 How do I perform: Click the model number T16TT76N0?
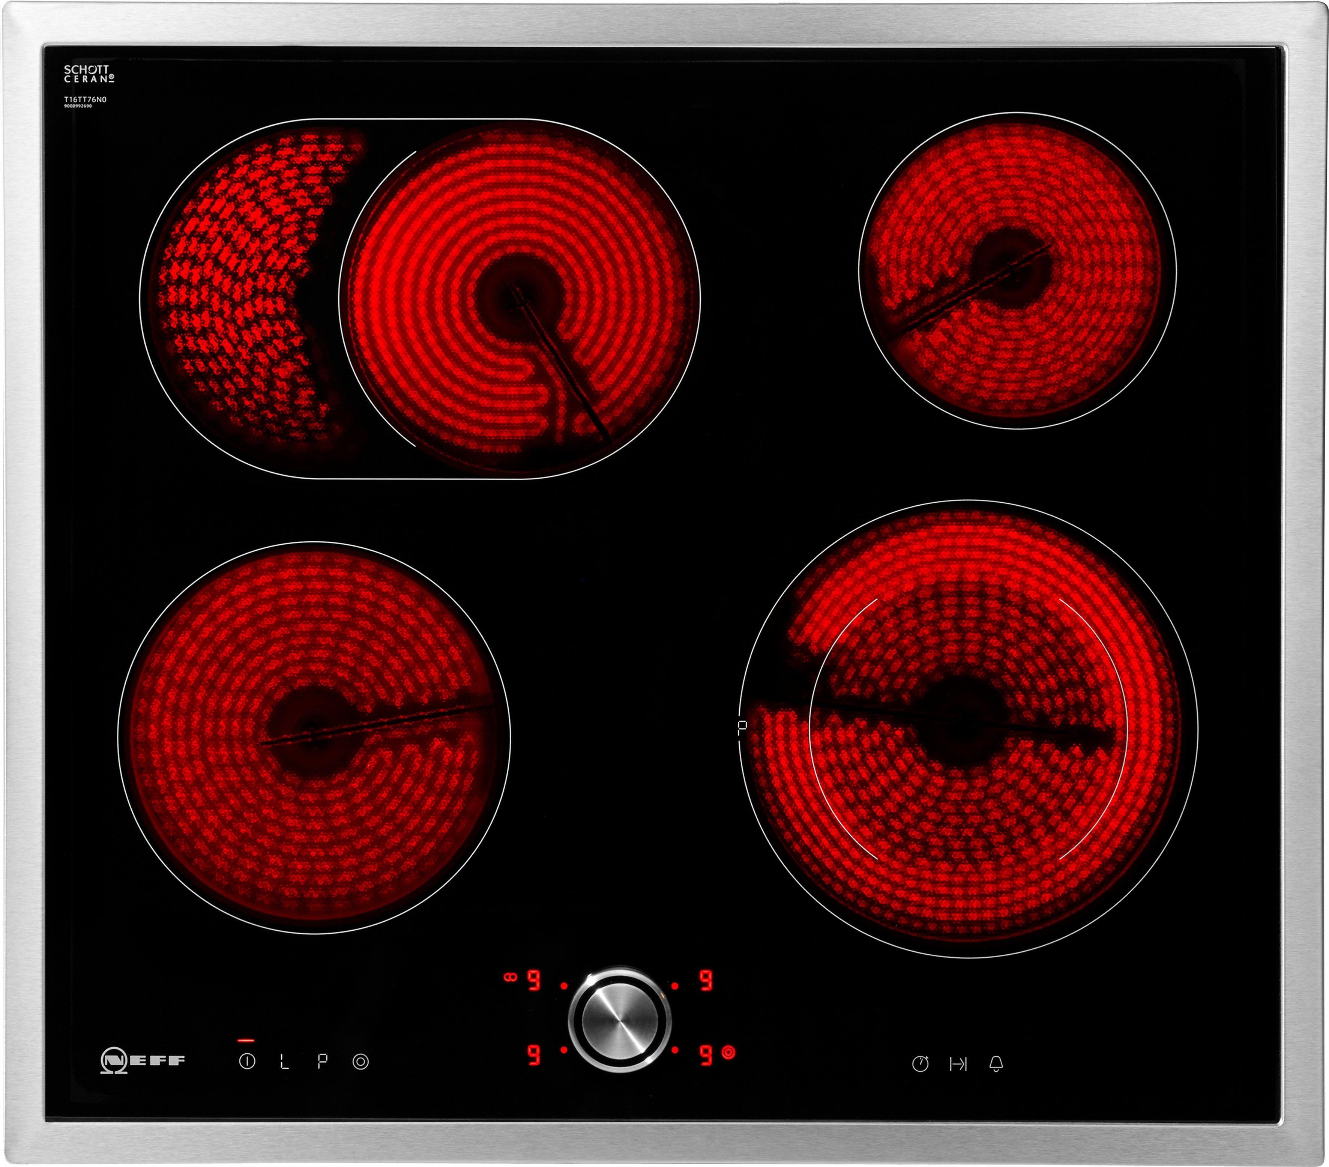coord(84,99)
